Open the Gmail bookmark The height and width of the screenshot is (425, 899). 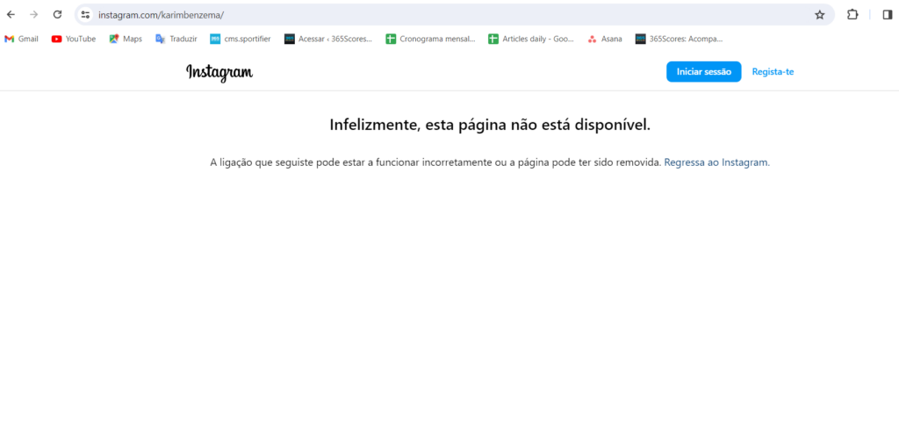pos(21,39)
